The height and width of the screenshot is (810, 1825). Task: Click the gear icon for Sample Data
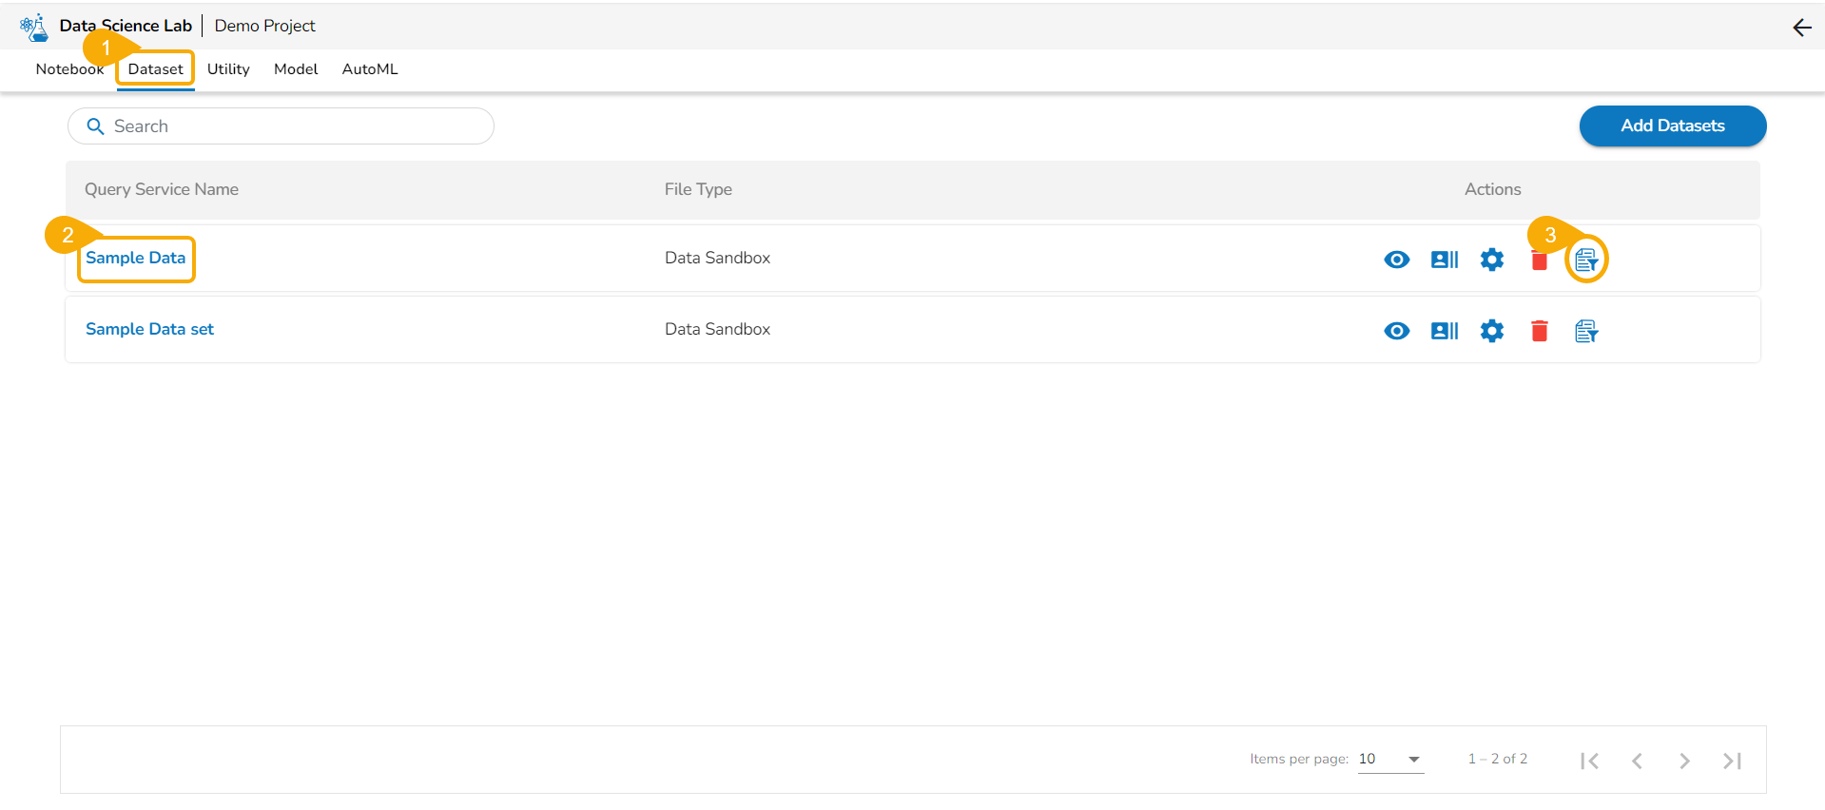[x=1491, y=260]
